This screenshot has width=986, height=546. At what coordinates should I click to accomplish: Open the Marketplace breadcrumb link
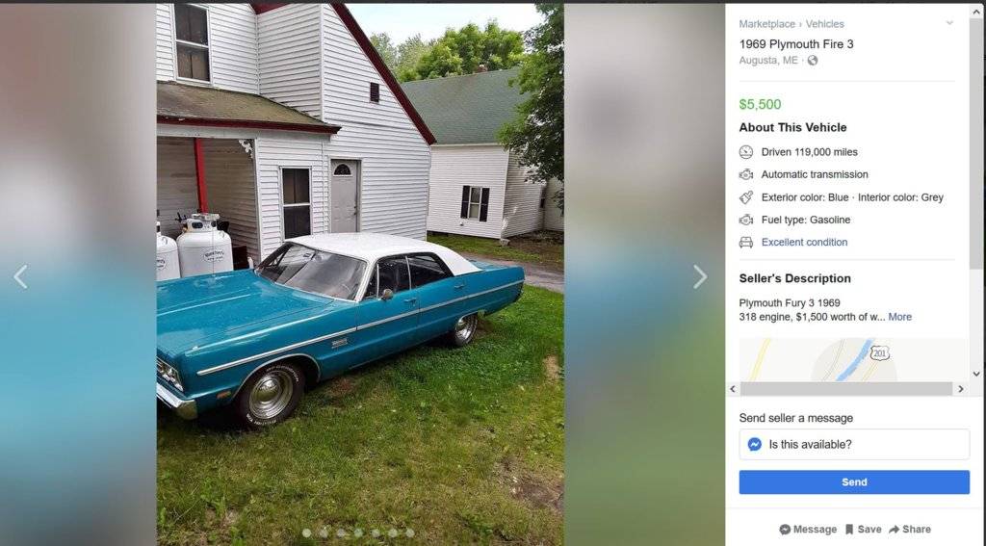coord(767,24)
